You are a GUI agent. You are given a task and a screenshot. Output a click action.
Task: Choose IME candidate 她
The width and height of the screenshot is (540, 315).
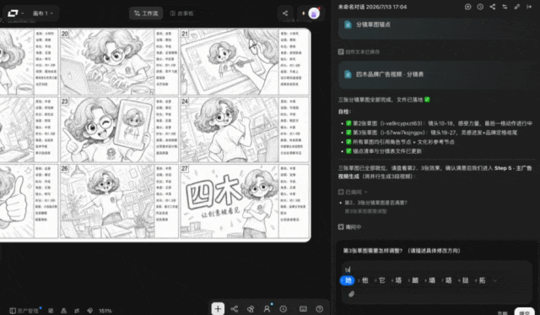(x=347, y=280)
